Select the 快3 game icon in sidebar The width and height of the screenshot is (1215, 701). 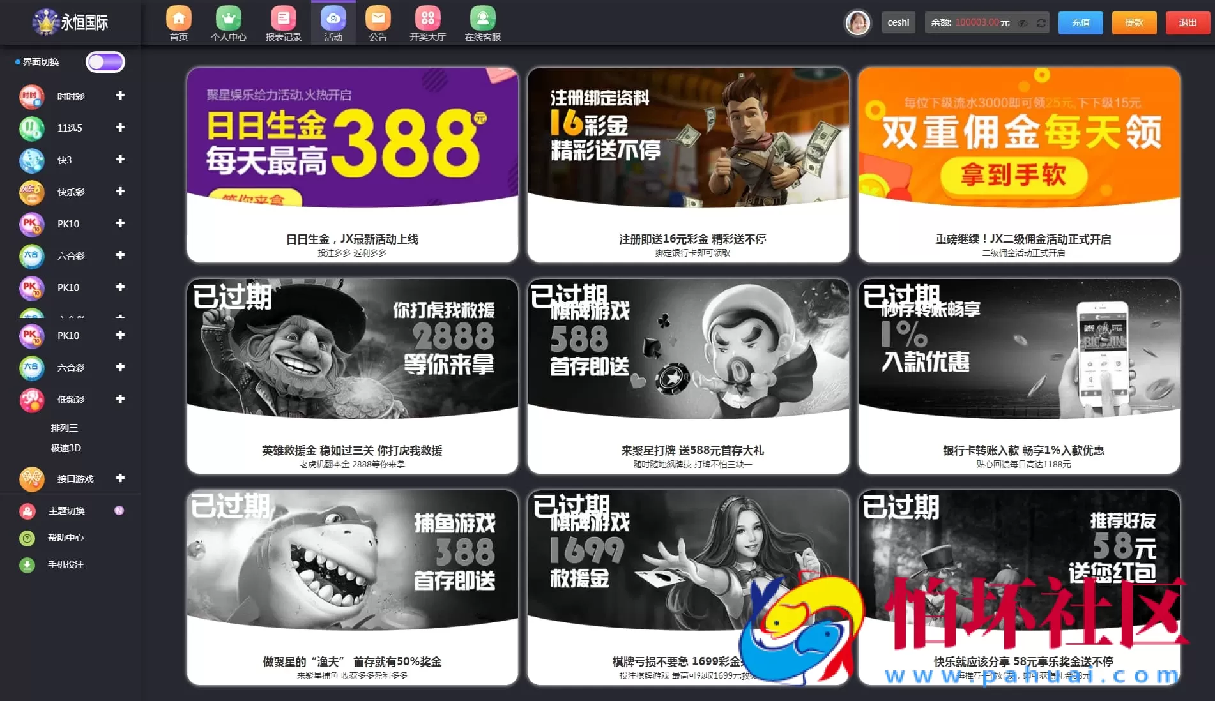(x=31, y=160)
